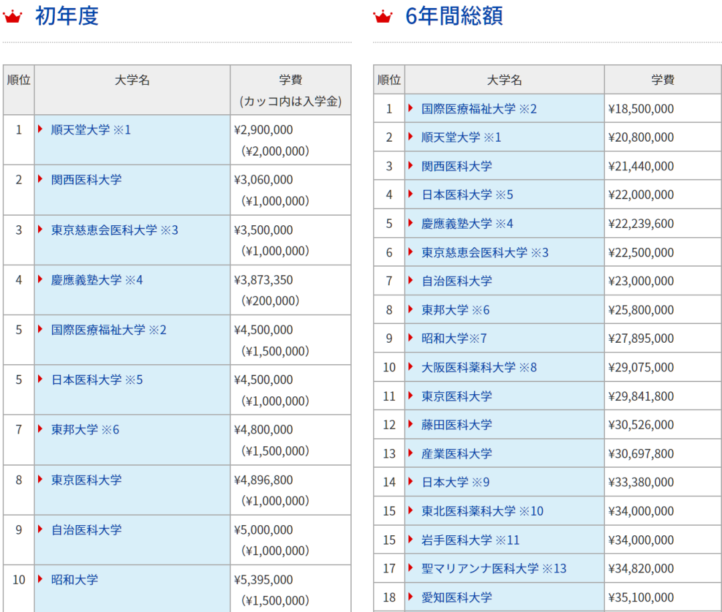Viewport: 722px width, 612px height.
Task: Click the (カッコ内は入学金) header note
Action: click(x=290, y=102)
